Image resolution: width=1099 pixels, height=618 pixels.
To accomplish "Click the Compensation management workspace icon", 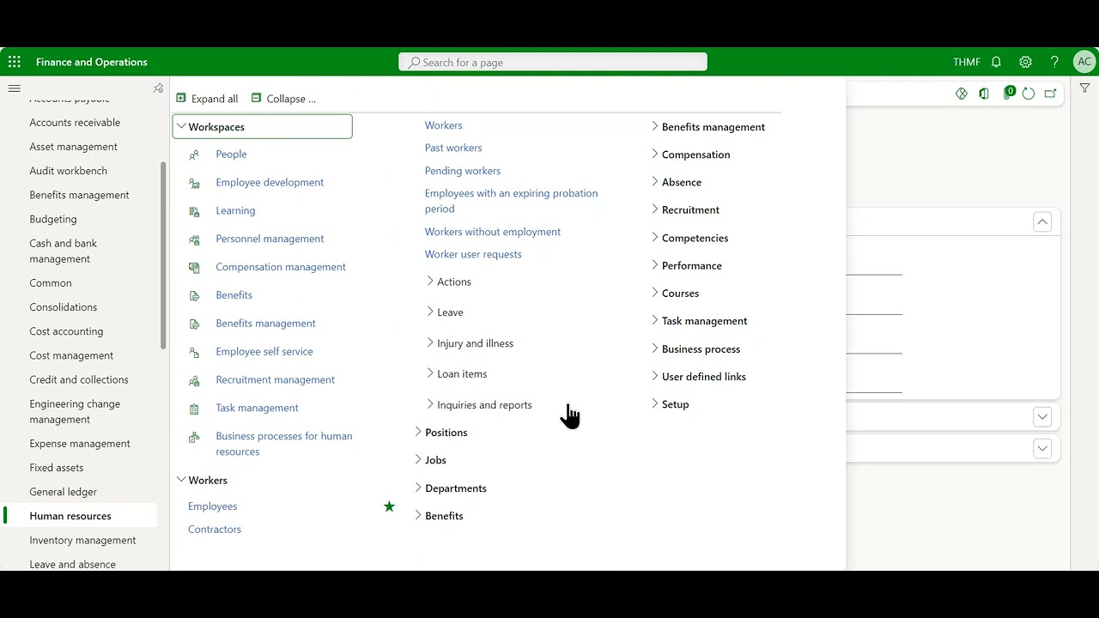I will point(194,268).
